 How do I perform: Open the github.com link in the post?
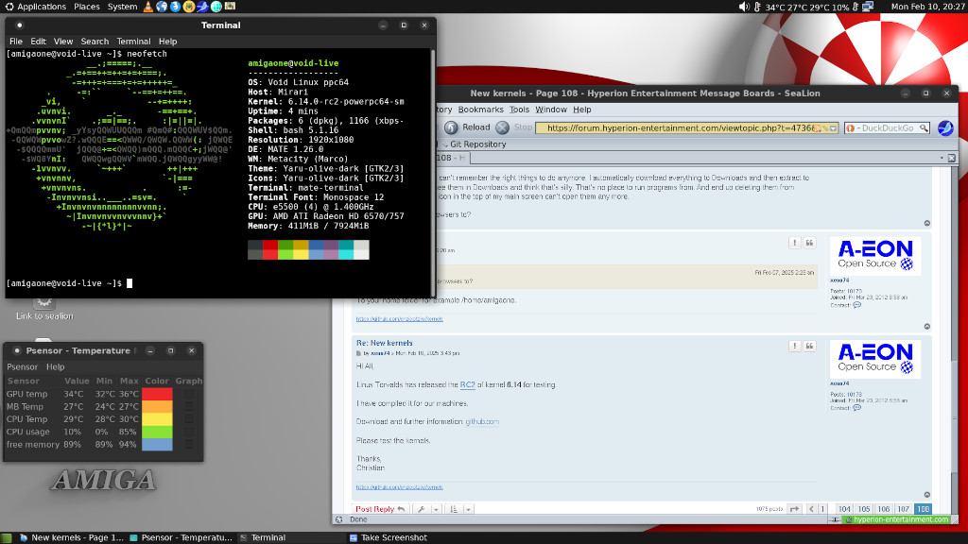pos(482,422)
